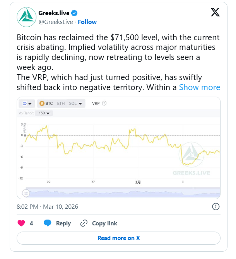Switch chart to ETH
This screenshot has width=236, height=259.
tap(61, 104)
